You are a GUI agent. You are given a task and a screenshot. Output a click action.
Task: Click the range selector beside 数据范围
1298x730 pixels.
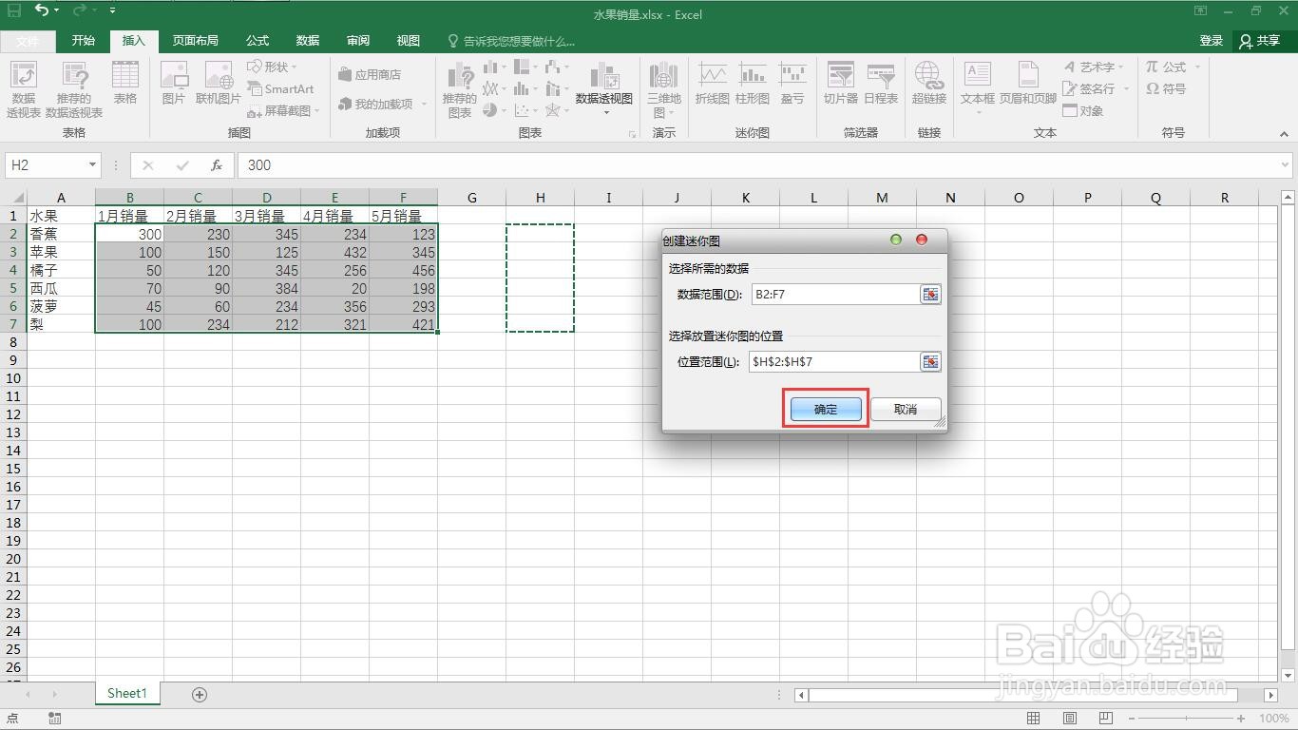[929, 294]
